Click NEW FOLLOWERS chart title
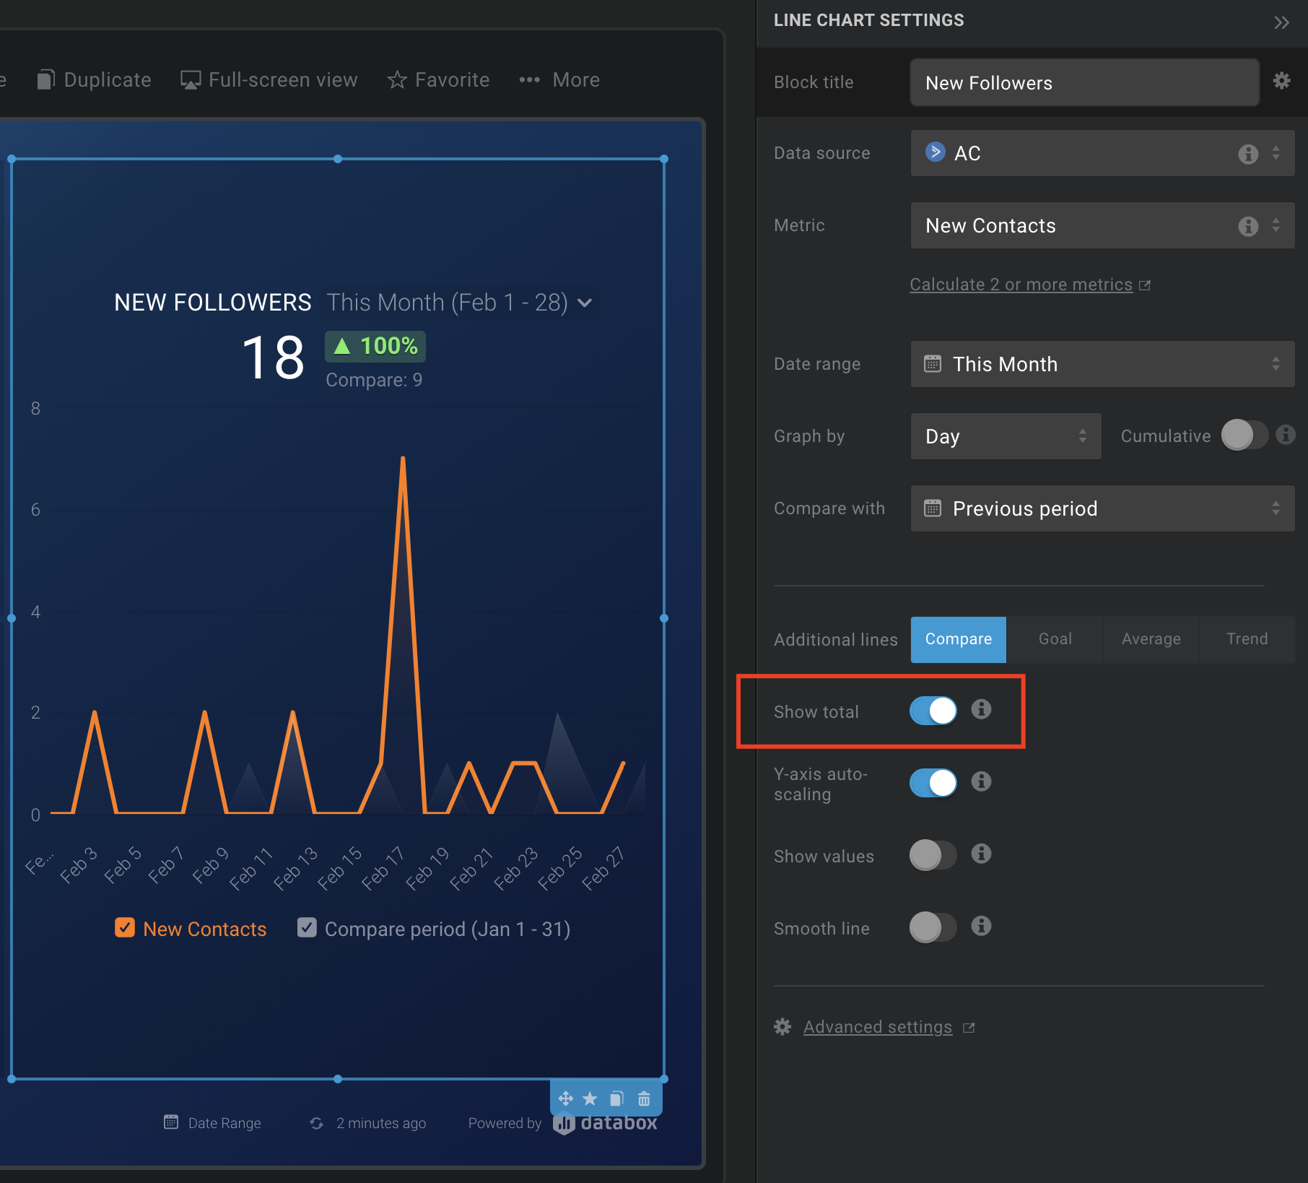1308x1183 pixels. pyautogui.click(x=213, y=302)
